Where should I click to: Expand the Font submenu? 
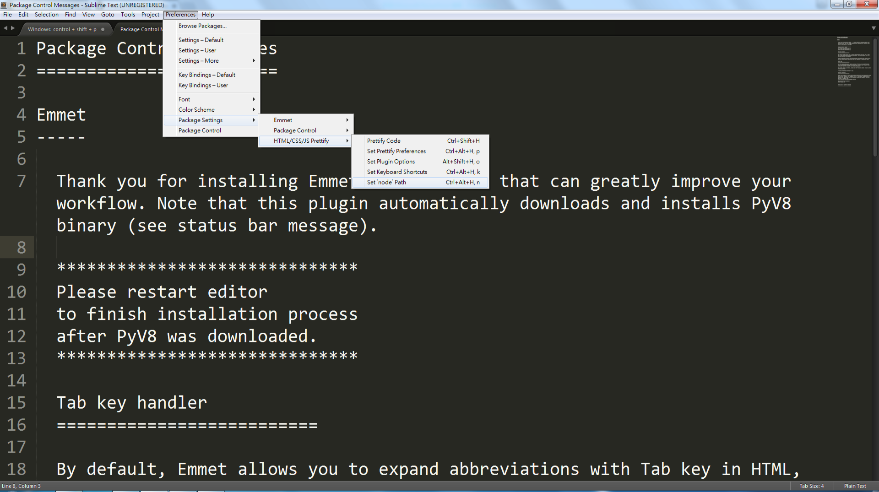point(212,99)
